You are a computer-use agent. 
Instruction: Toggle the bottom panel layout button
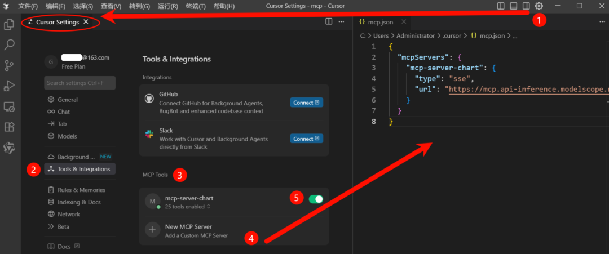[513, 6]
